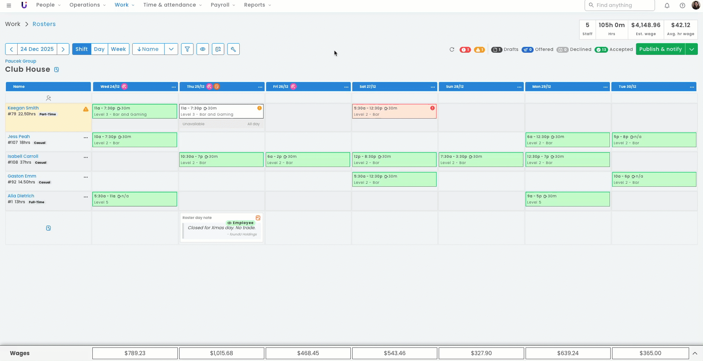The width and height of the screenshot is (703, 361).
Task: Switch roster view to Day
Action: (x=99, y=49)
